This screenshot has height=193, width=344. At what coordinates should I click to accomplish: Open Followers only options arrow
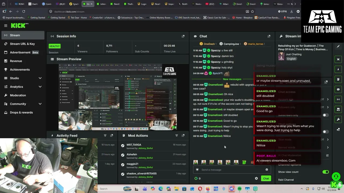328,107
